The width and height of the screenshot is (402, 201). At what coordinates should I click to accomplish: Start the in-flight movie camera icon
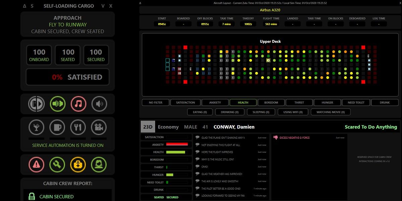[99, 127]
